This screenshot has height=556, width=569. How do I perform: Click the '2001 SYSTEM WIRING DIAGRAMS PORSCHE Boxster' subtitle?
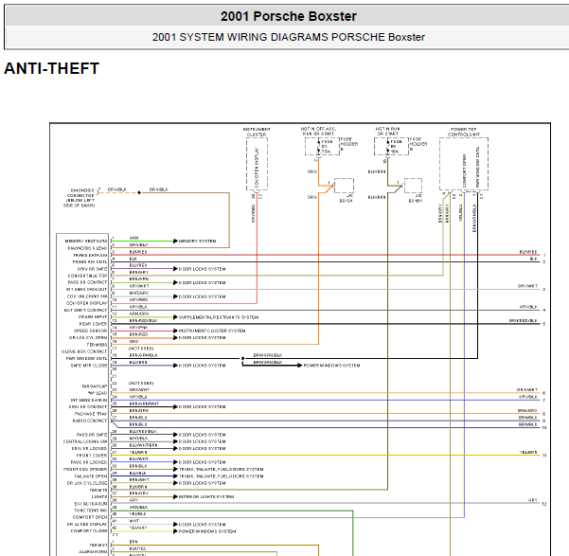point(289,37)
